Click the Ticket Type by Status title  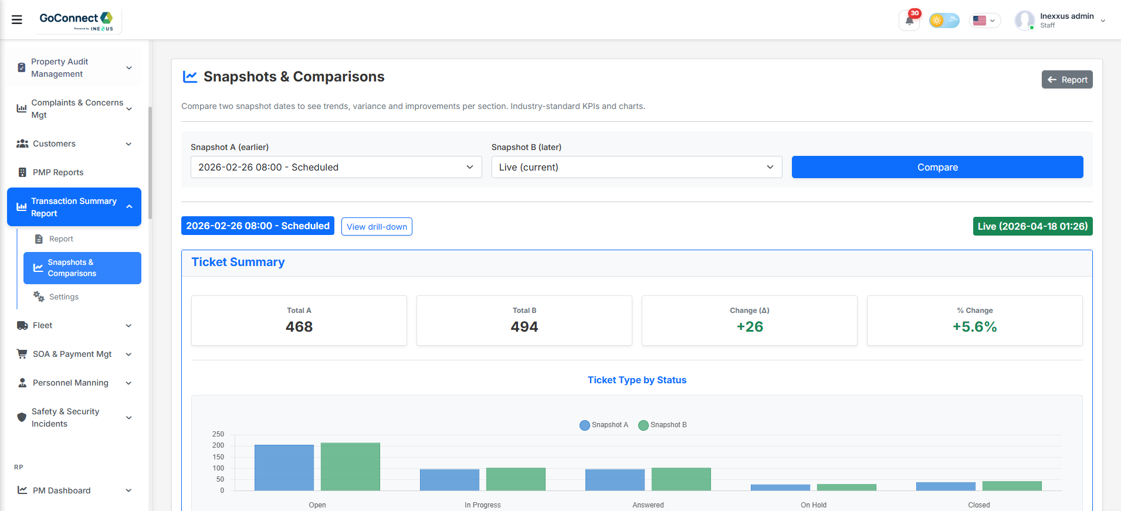coord(637,380)
